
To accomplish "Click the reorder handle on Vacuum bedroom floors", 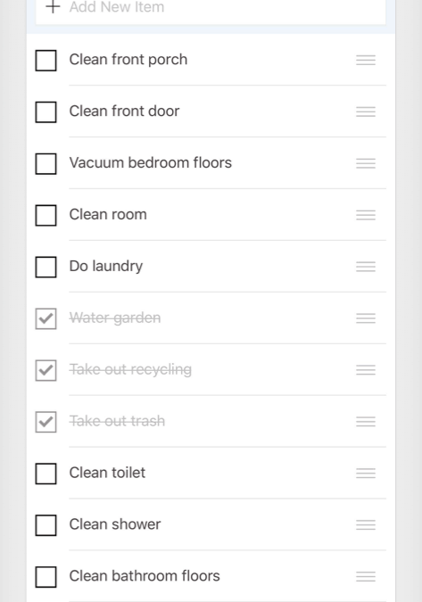I will pyautogui.click(x=366, y=163).
